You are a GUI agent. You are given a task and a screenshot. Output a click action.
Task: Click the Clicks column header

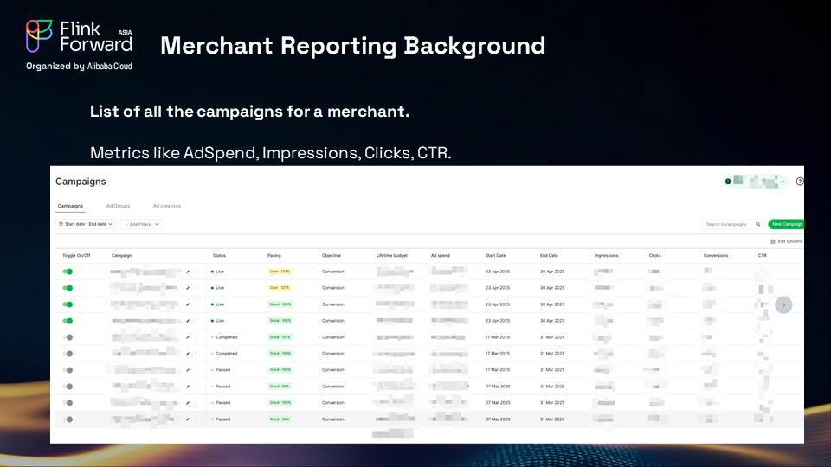point(655,256)
